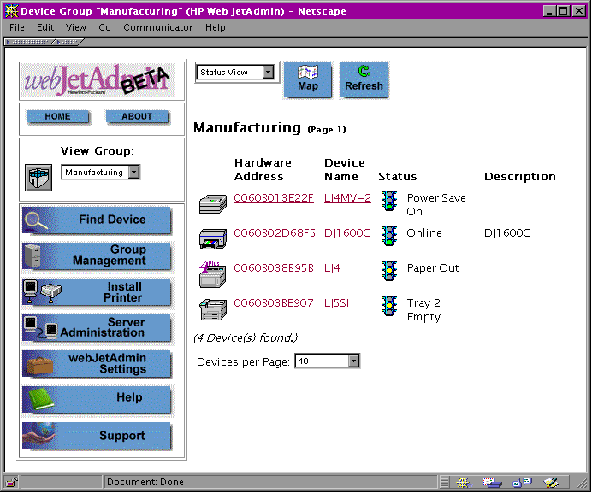592x493 pixels.
Task: Click the traffic light status icon for Paper Out
Action: [389, 270]
